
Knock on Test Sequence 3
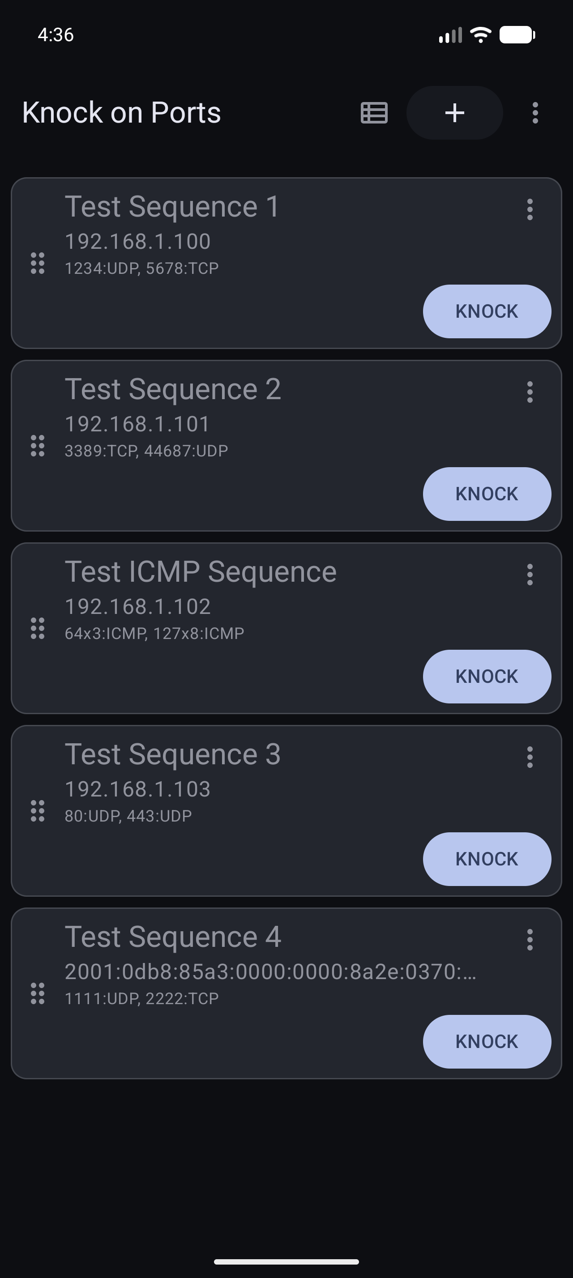coord(487,859)
